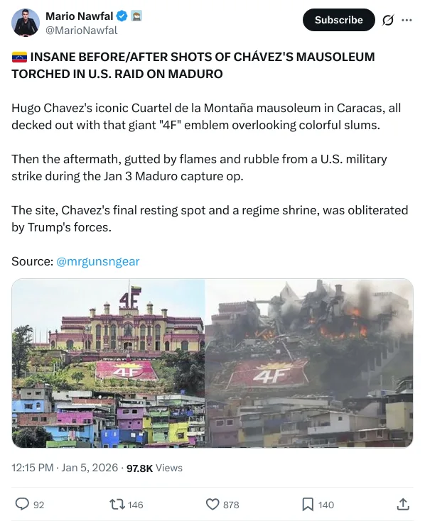Open the before photo of the mausoleum
Screen dimensions: 425x521
[109, 363]
